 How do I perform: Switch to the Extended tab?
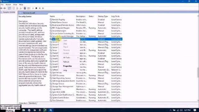[x=23, y=103]
